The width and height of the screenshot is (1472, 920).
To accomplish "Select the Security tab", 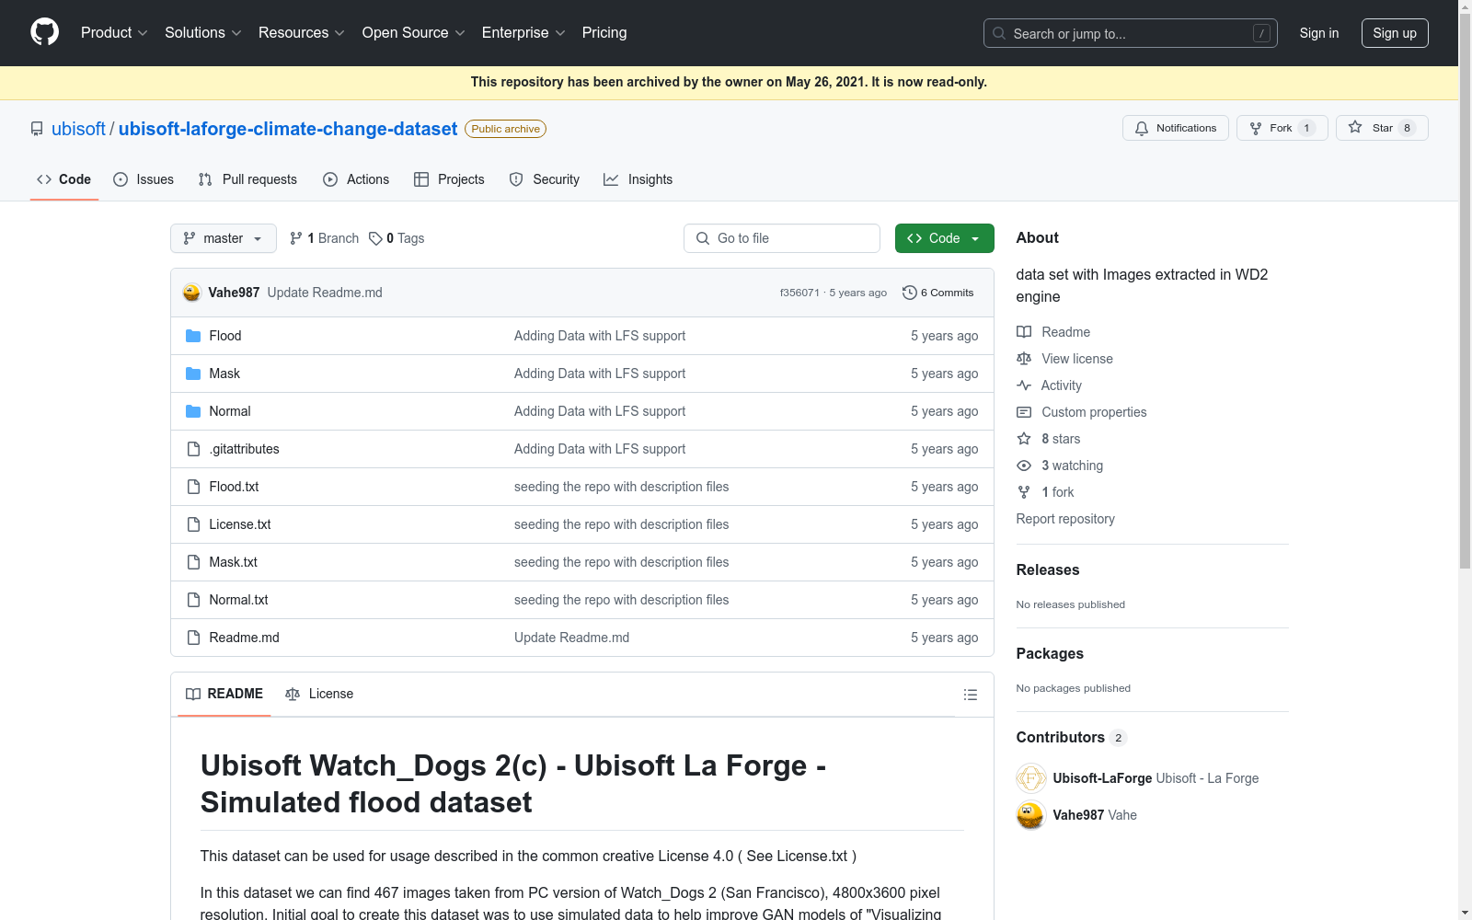I will [545, 179].
